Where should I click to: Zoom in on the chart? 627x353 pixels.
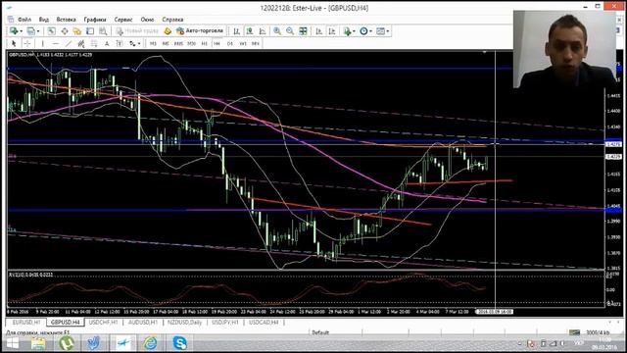(277, 31)
